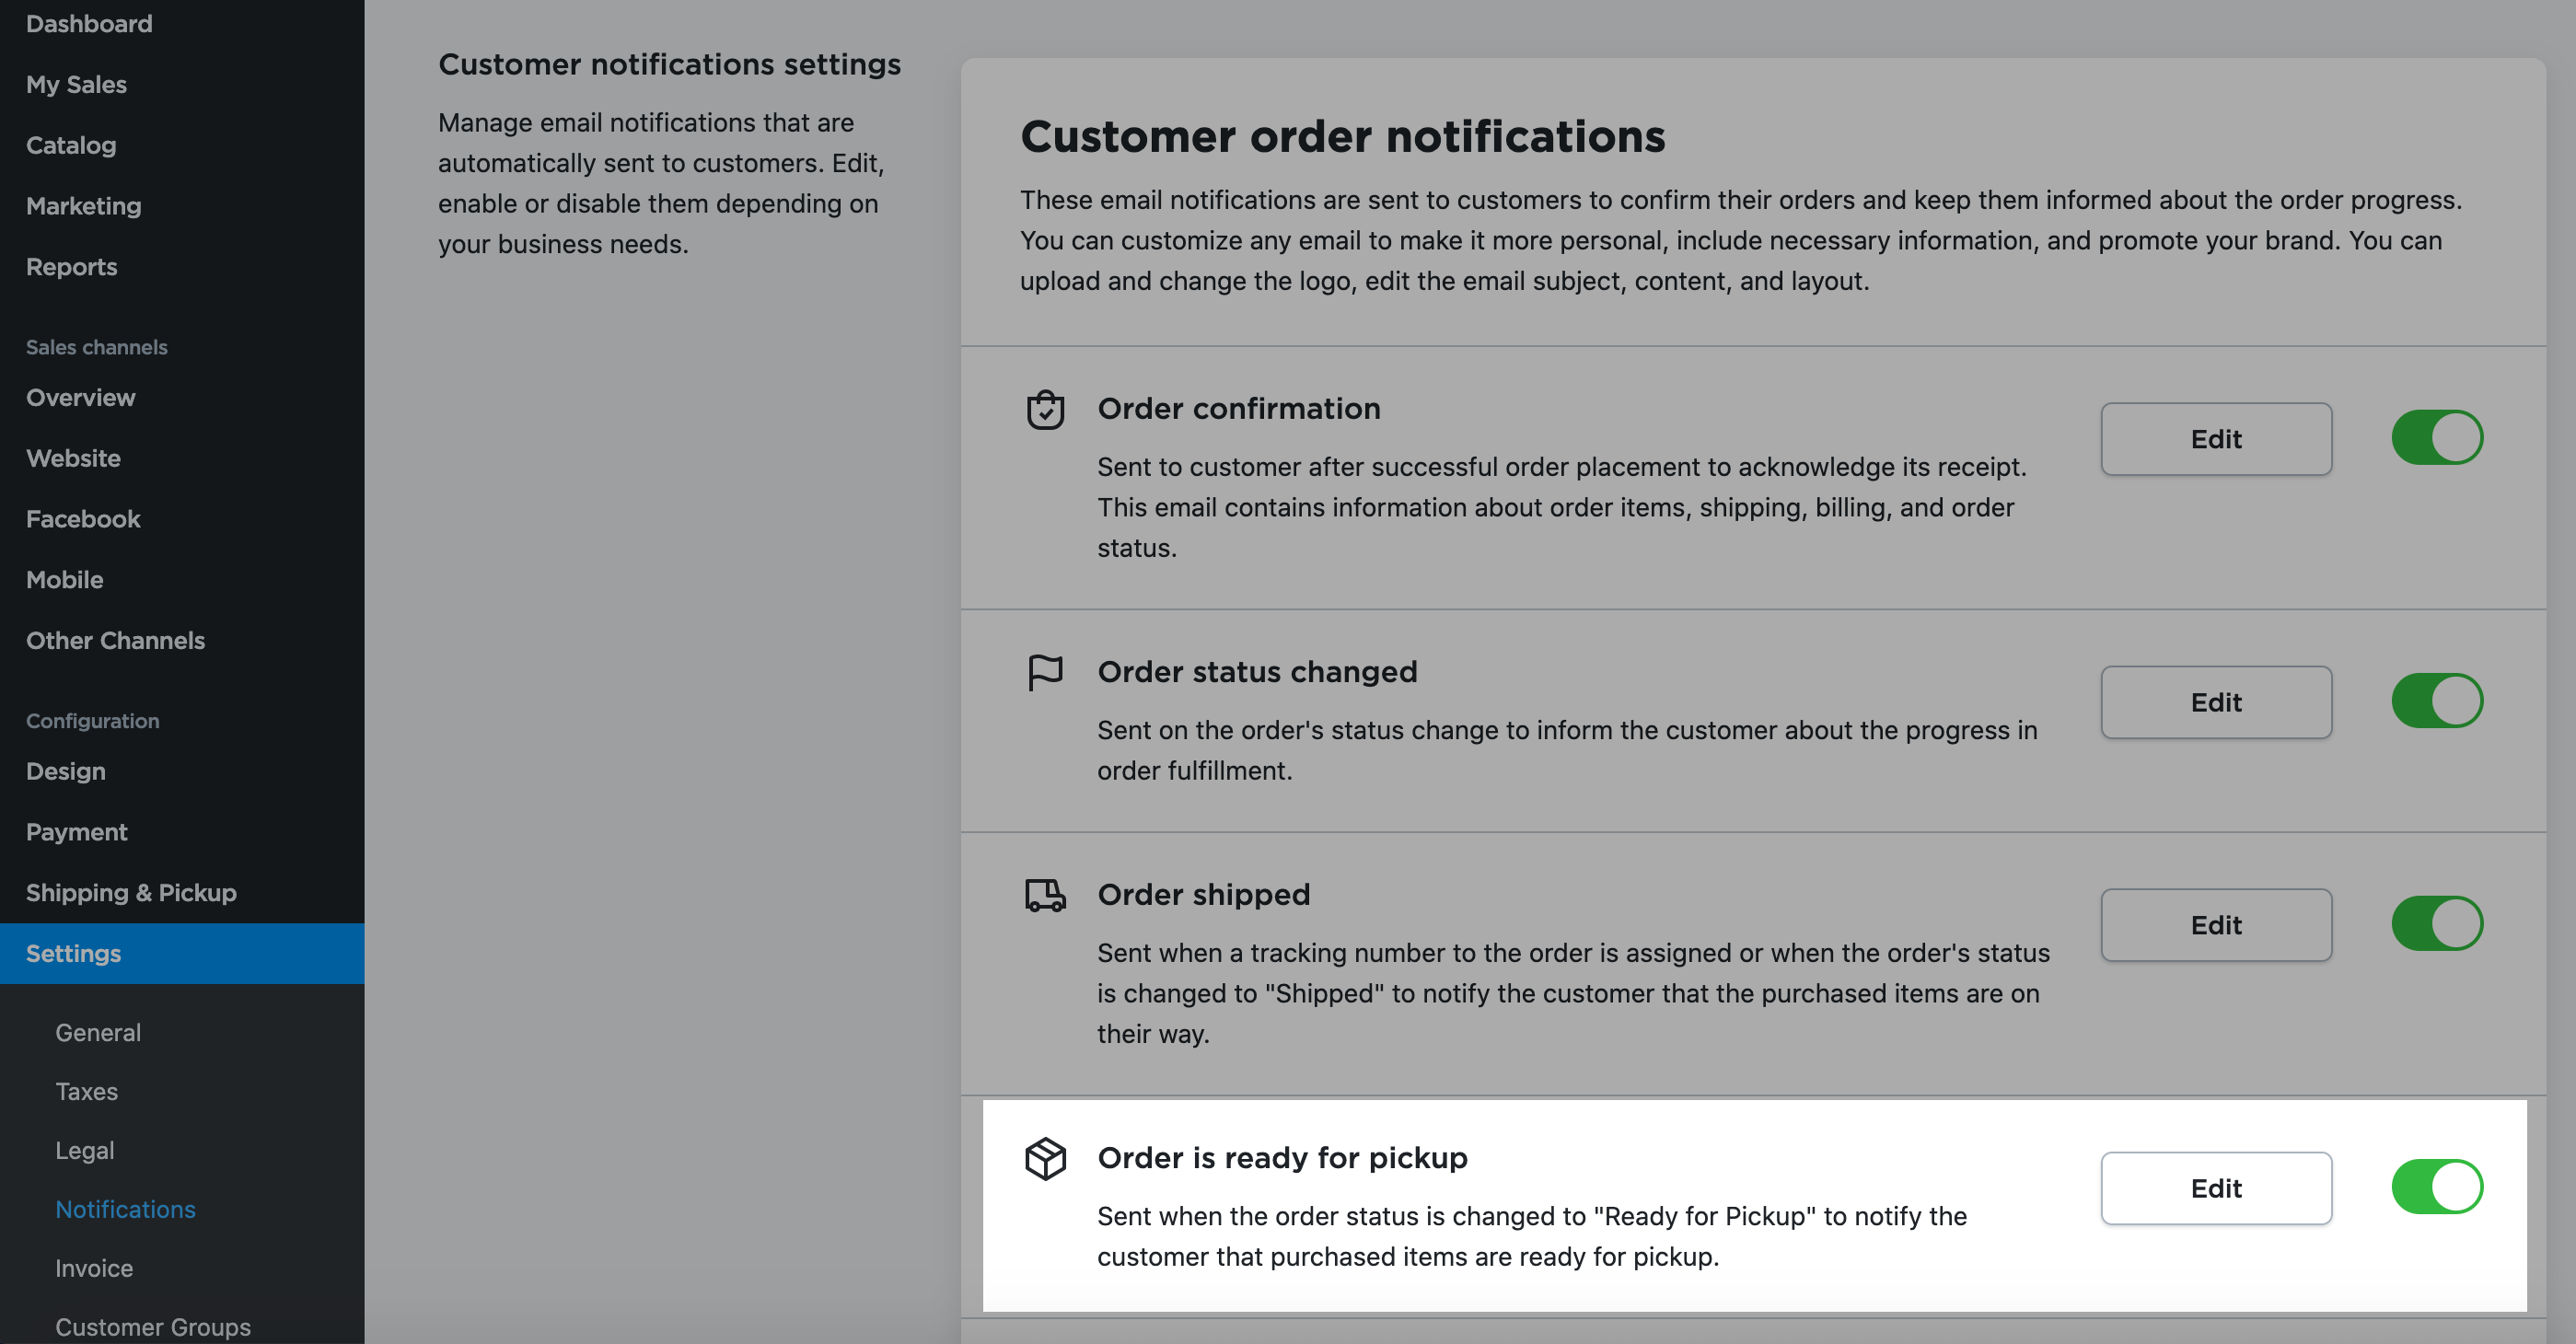
Task: Edit the ready for pickup notification
Action: tap(2215, 1188)
